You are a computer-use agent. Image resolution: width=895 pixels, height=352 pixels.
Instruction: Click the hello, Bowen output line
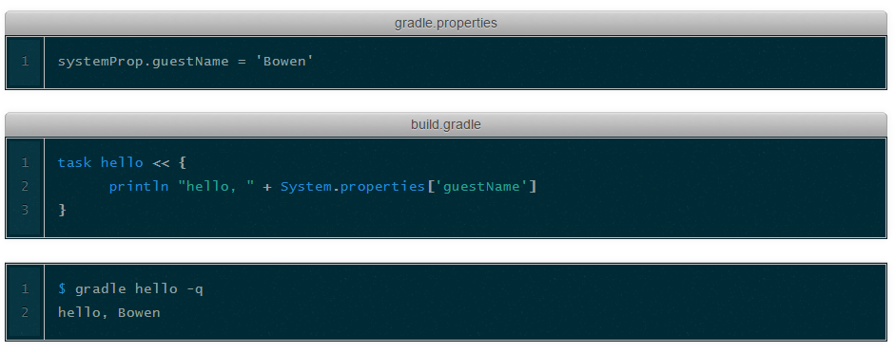[109, 313]
